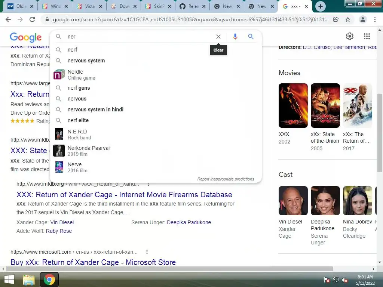Click the forward navigation arrow
The width and height of the screenshot is (383, 287).
pos(20,19)
